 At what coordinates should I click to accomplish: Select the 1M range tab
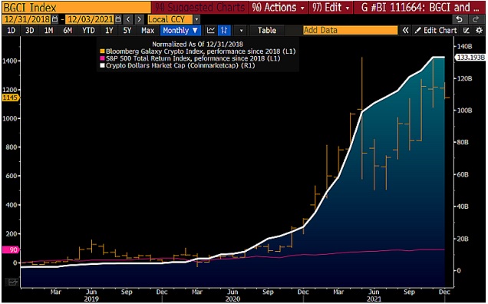click(x=48, y=30)
